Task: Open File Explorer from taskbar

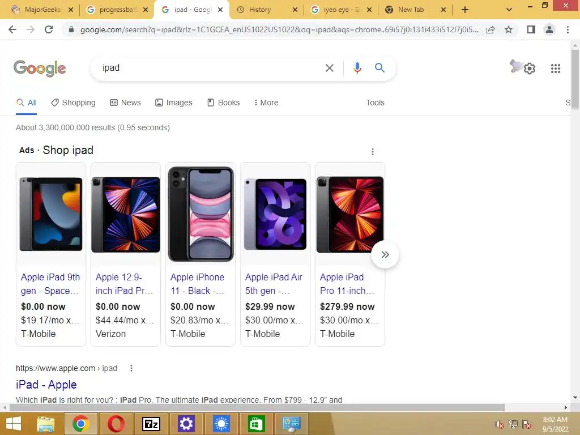Action: 46,424
